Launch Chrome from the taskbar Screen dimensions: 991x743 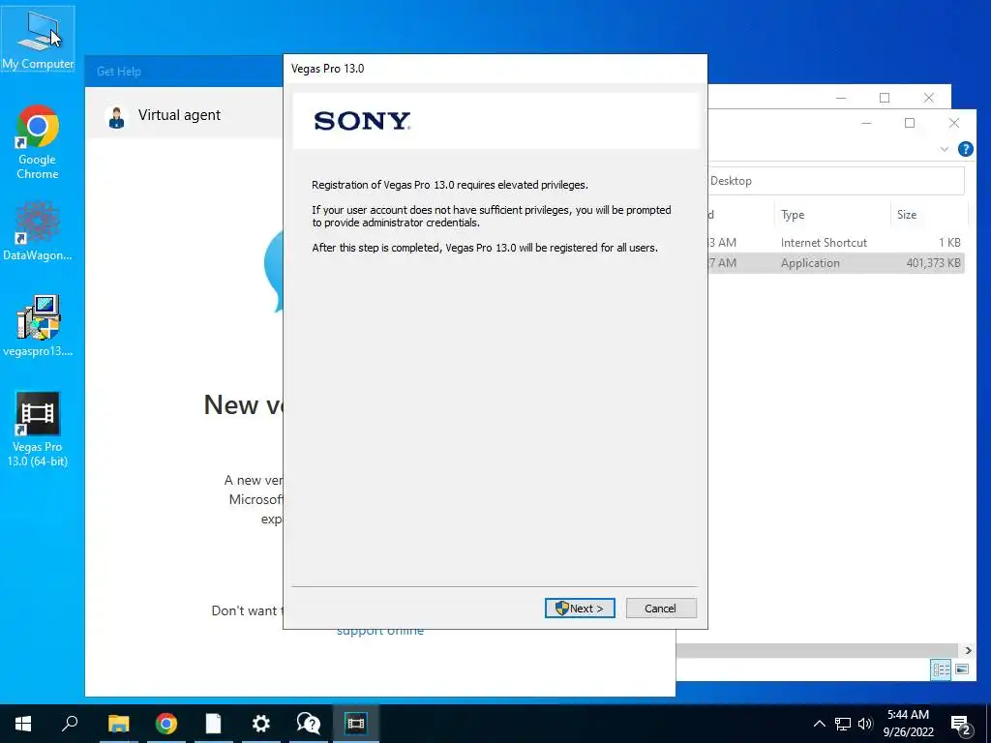[166, 724]
